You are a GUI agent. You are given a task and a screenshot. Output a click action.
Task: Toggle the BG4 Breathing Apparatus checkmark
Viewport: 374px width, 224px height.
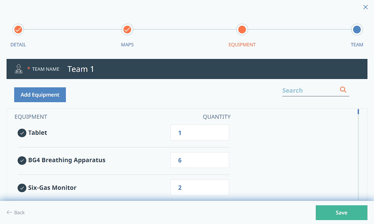coord(22,160)
